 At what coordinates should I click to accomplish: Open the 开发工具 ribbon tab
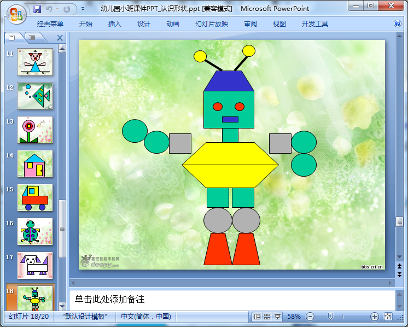[315, 24]
